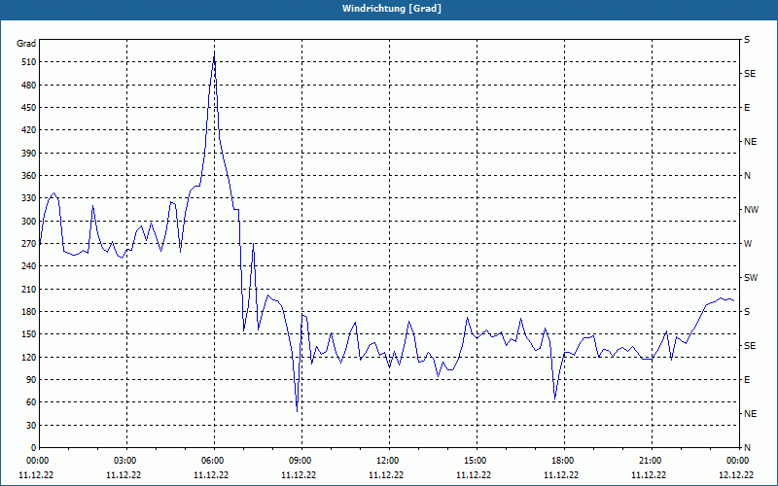Click the blue line's sharp dip before 18:00
This screenshot has height=486, width=778.
coord(554,399)
